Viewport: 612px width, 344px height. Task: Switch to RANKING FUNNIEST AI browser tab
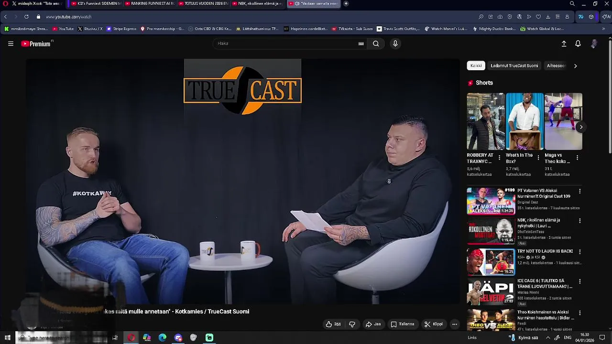tap(149, 3)
